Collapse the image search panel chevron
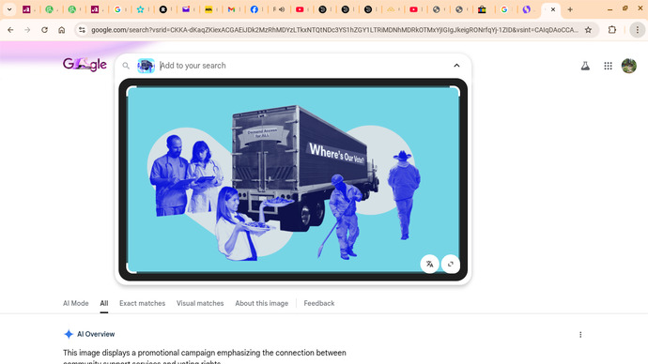The image size is (648, 364). pos(456,66)
